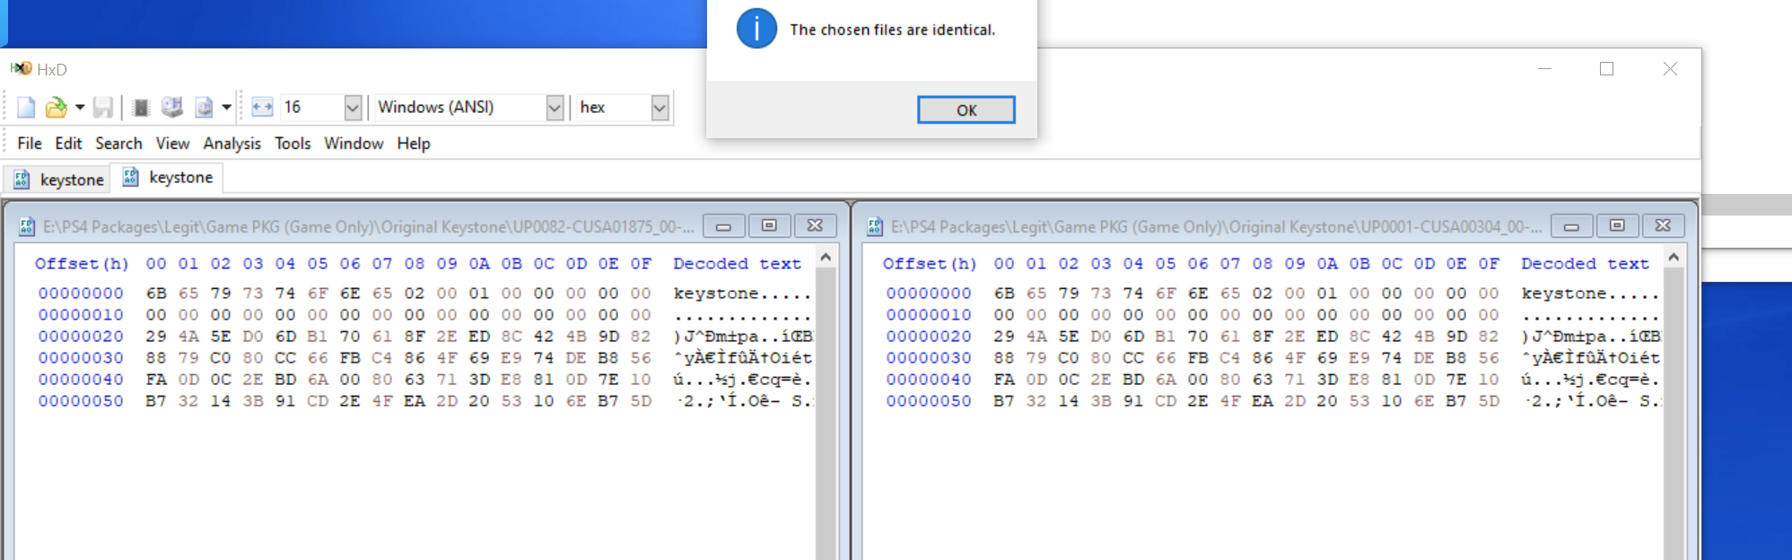Image resolution: width=1792 pixels, height=560 pixels.
Task: Open the Search menu
Action: pyautogui.click(x=118, y=144)
